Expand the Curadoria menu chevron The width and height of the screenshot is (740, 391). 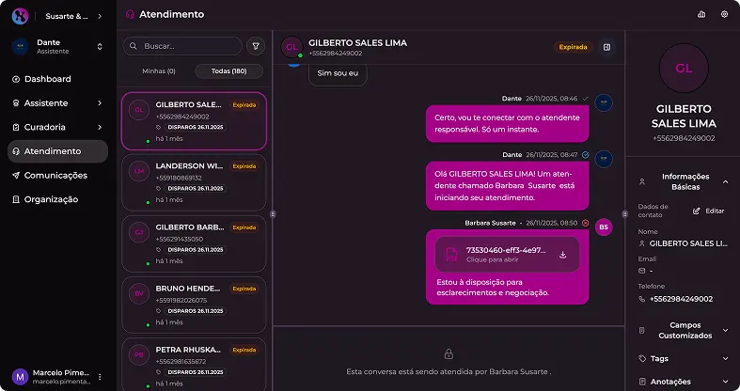pyautogui.click(x=100, y=127)
